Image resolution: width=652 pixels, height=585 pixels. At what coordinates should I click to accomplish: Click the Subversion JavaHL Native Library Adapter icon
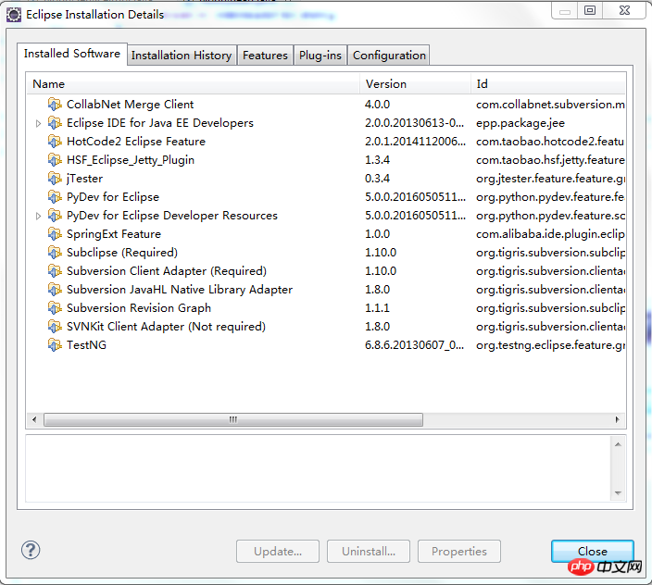coord(55,289)
